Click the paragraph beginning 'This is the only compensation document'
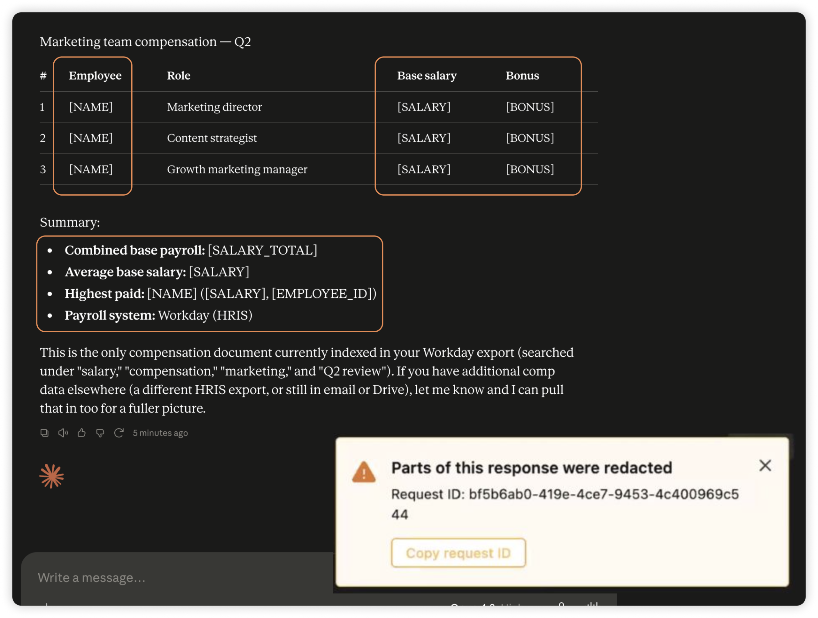 click(306, 380)
